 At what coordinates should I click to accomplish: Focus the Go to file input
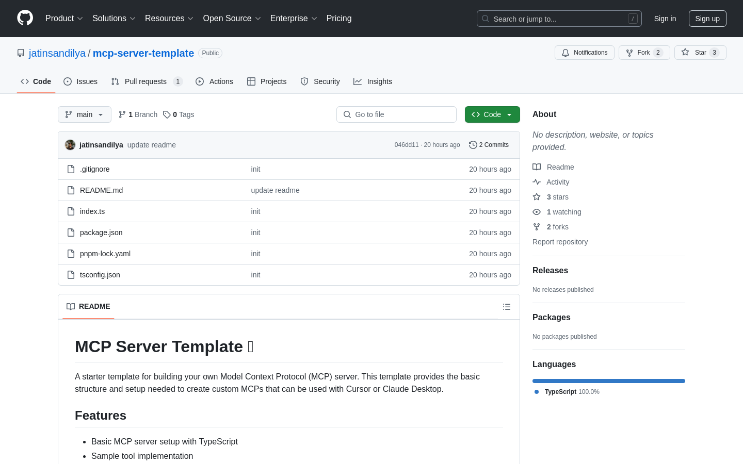pyautogui.click(x=396, y=114)
